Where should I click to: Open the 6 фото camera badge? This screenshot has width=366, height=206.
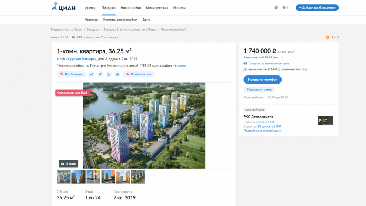coord(69,164)
